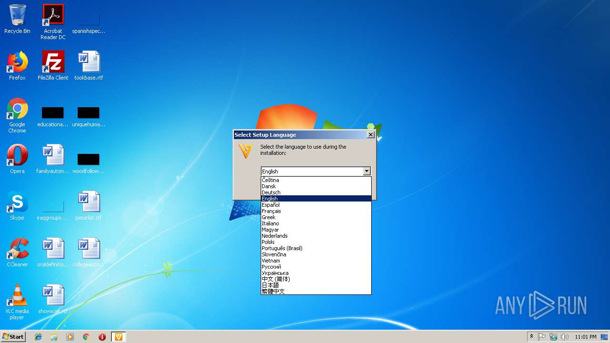Open the Skype desktop shortcut
Viewport: 610px width, 343px height.
[x=17, y=206]
